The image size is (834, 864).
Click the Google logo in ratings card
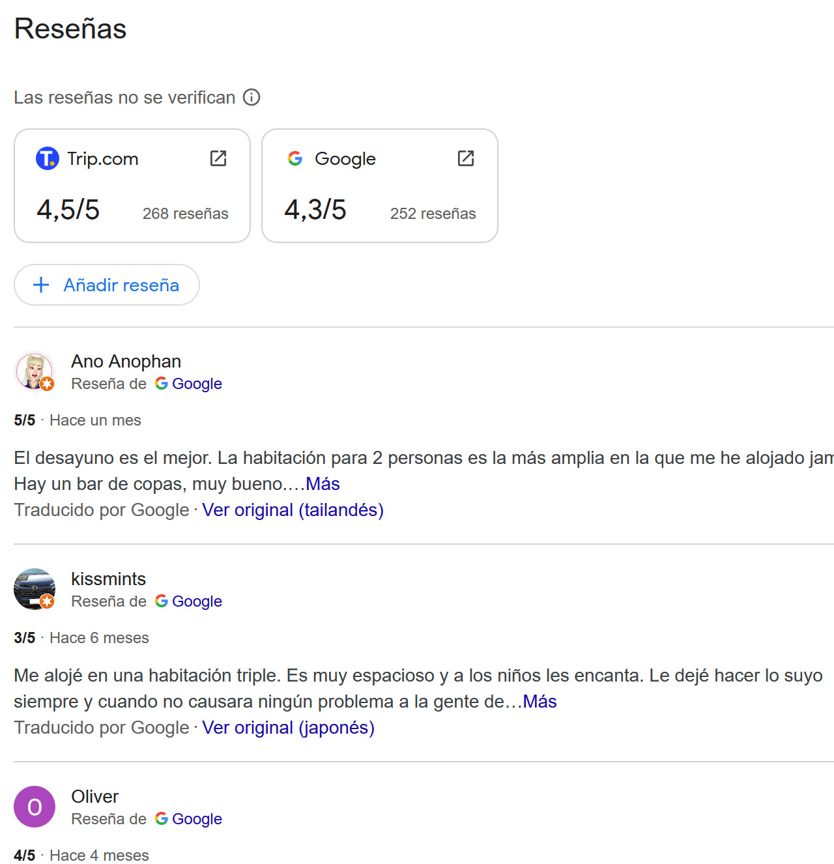pos(295,158)
